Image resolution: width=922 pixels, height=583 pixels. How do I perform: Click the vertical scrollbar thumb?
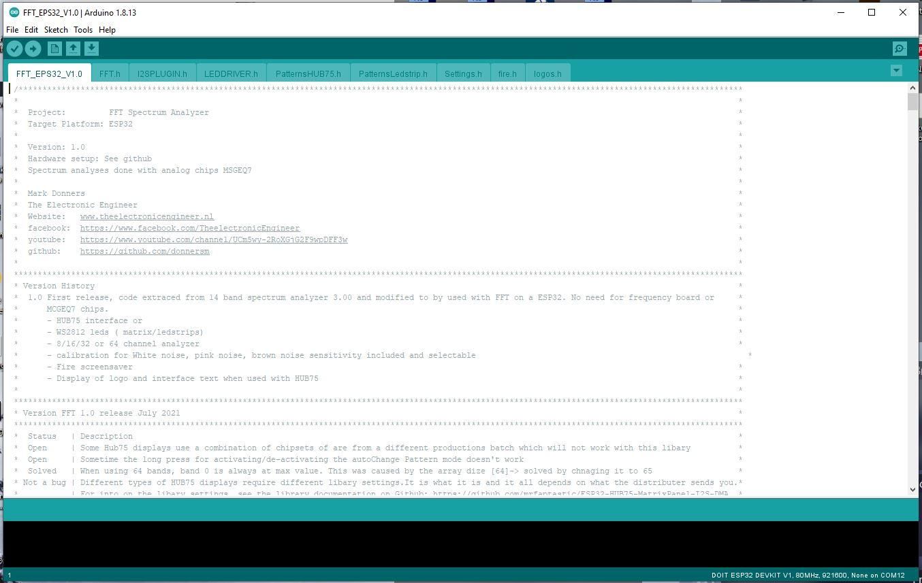pyautogui.click(x=913, y=101)
